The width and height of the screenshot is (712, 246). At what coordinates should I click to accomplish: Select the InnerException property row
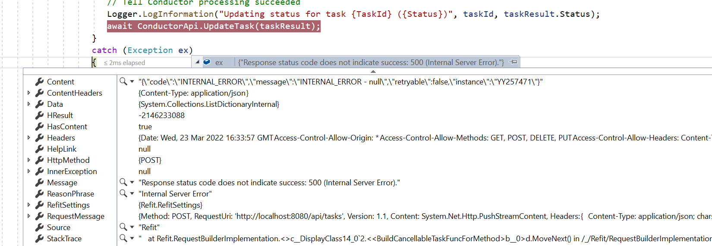pos(72,171)
